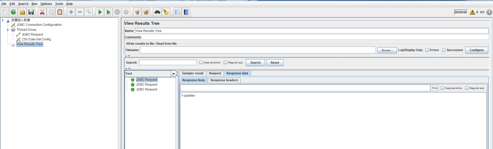493x149 pixels.
Task: Click the Stop sign icon
Action: coord(117,12)
